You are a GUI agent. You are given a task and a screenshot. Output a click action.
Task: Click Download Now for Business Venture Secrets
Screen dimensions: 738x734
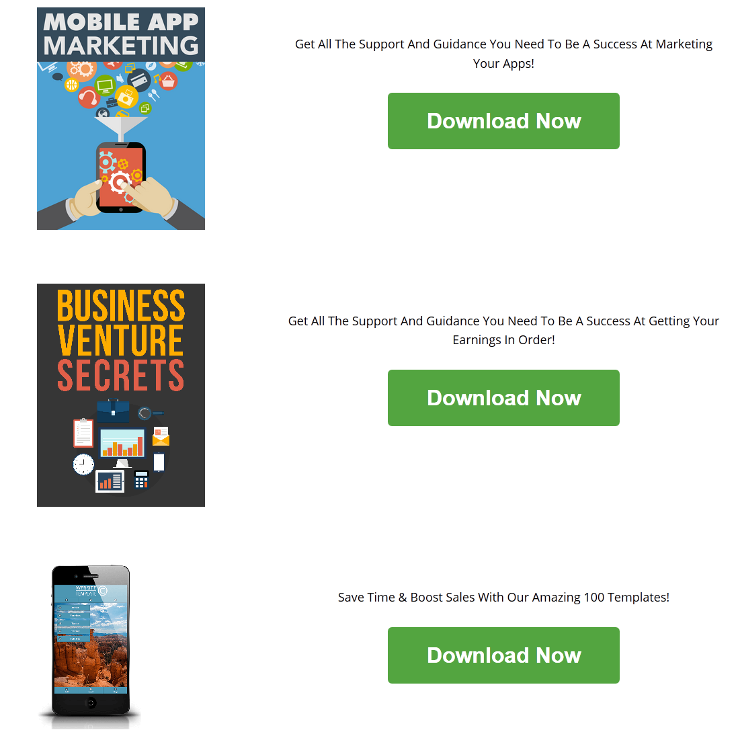point(503,398)
